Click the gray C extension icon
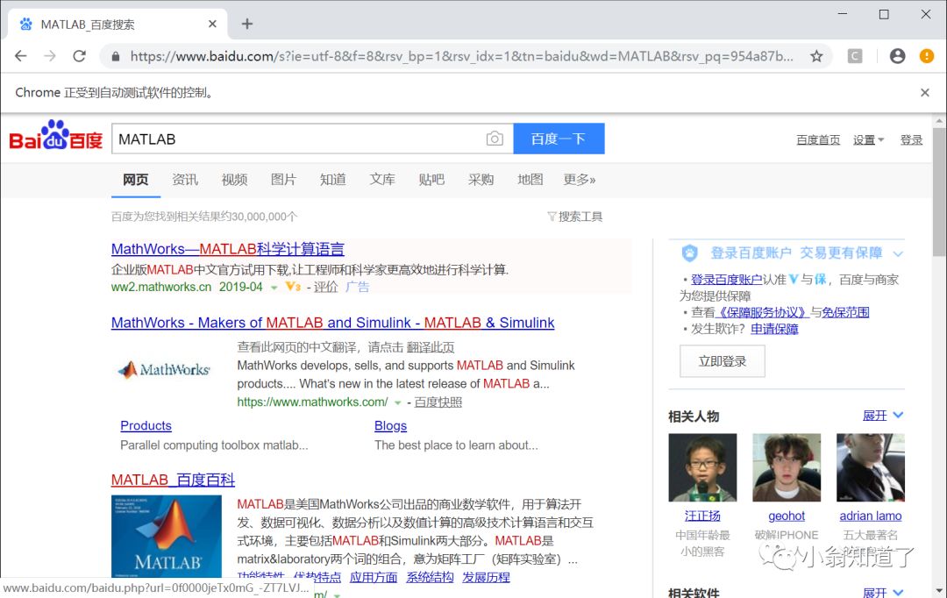The image size is (947, 598). [855, 56]
